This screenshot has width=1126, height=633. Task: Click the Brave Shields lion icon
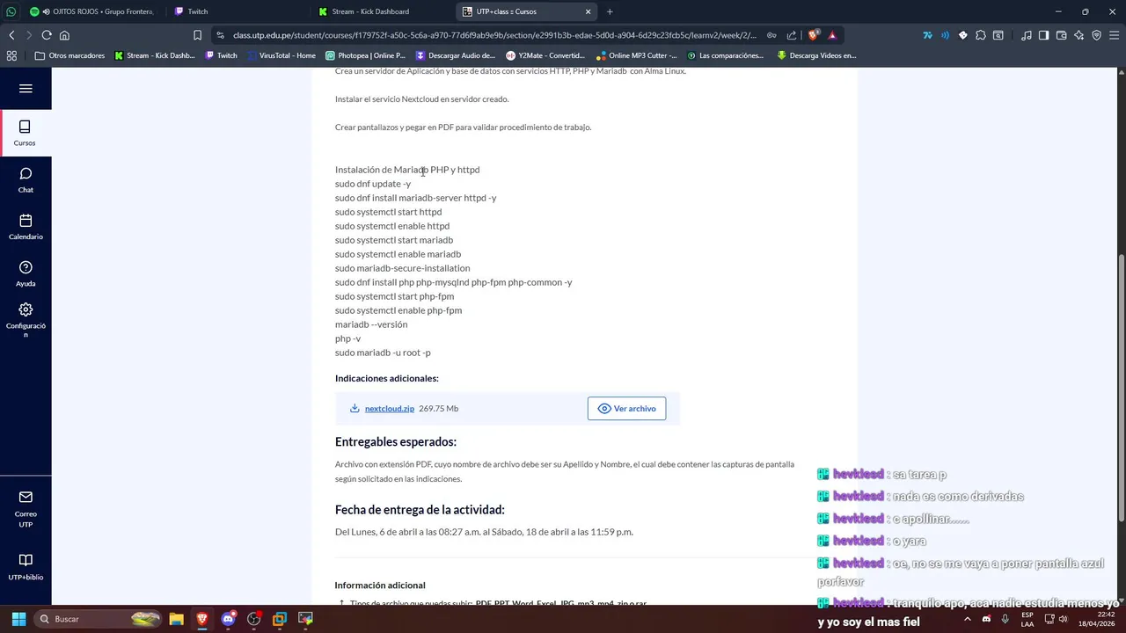[814, 35]
